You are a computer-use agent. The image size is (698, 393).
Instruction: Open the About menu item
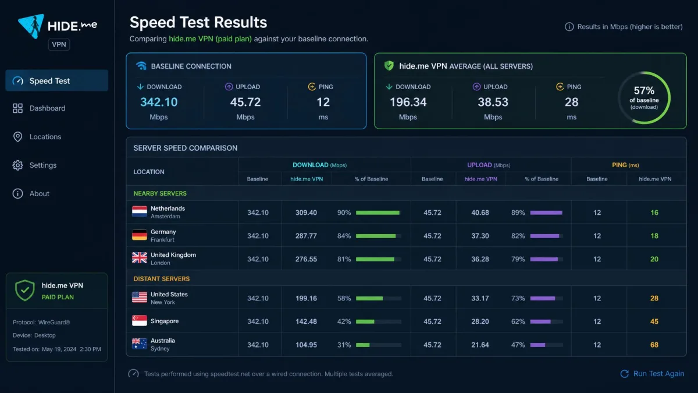[56, 194]
